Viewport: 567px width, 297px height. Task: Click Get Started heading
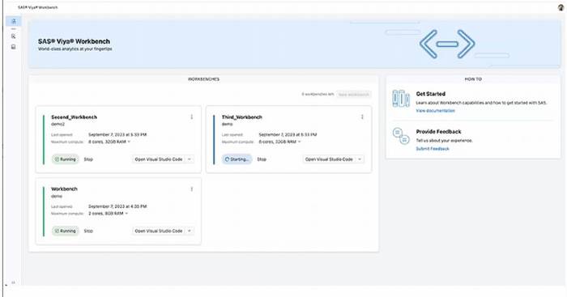pos(431,94)
